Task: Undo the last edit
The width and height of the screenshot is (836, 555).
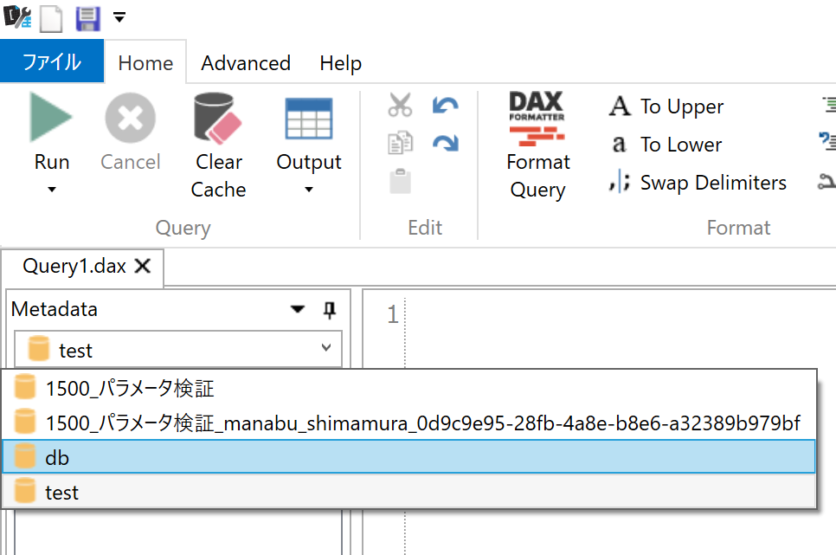Action: pyautogui.click(x=445, y=105)
